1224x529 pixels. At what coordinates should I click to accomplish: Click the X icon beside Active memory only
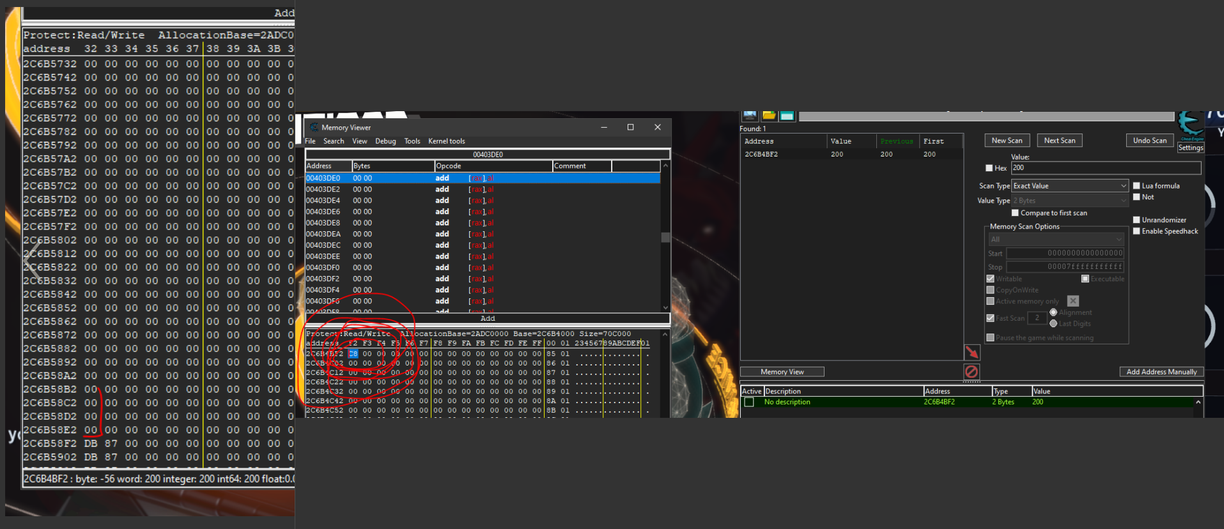pos(1073,301)
